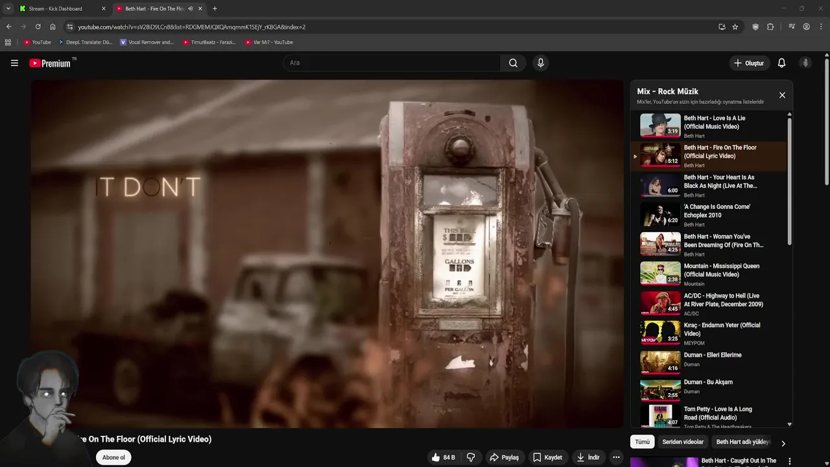This screenshot has height=467, width=830.
Task: Click the install/cast icon in address bar
Action: click(722, 27)
